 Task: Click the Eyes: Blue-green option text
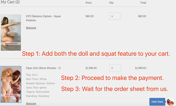point(36,88)
